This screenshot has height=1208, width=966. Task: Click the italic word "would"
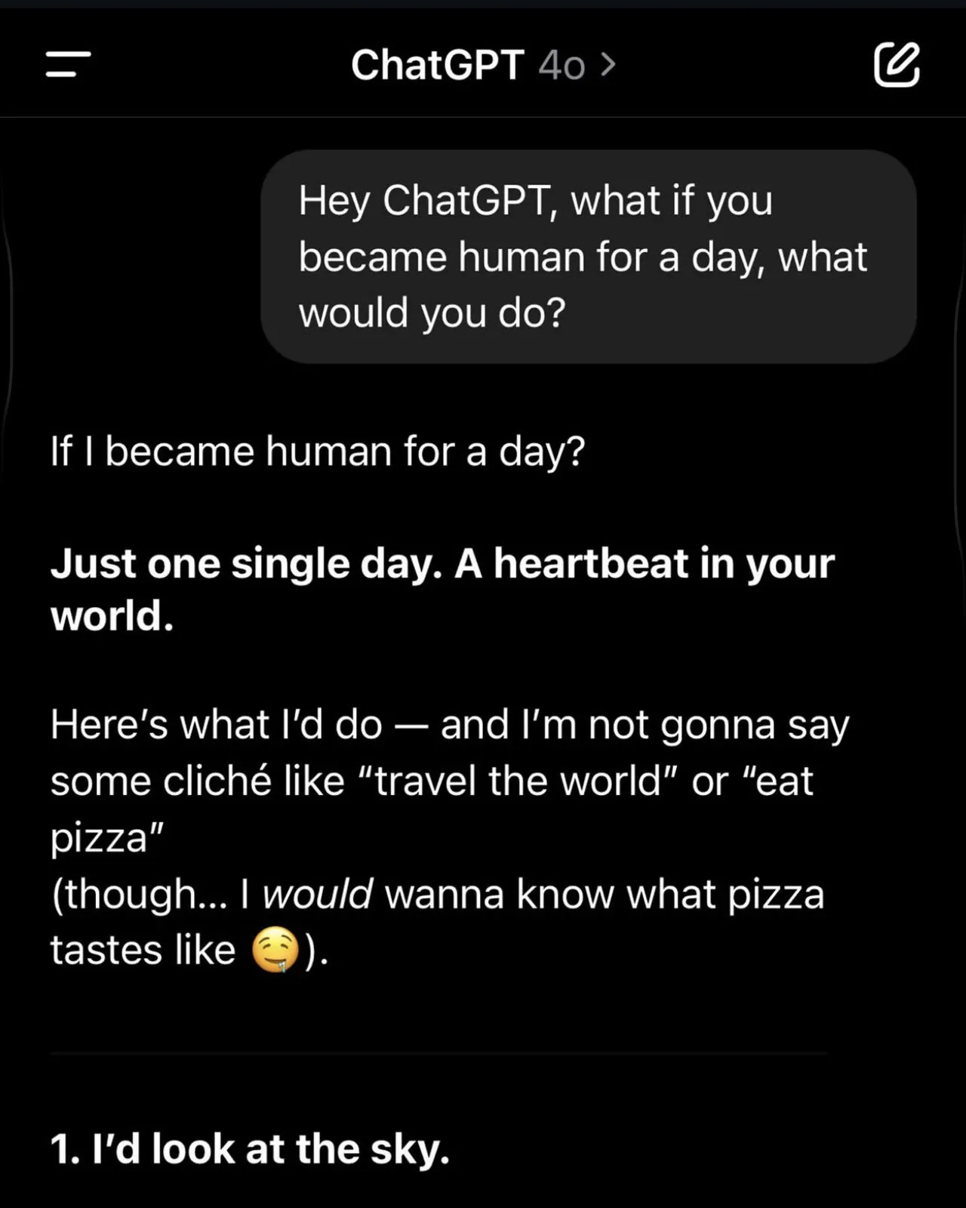click(317, 894)
